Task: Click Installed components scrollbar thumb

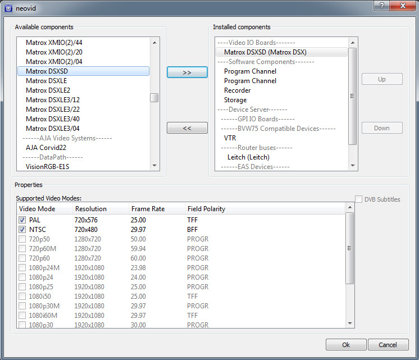Action: (353, 96)
